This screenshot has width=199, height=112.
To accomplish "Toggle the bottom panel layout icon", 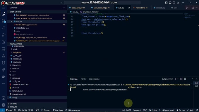I will coord(170,3).
